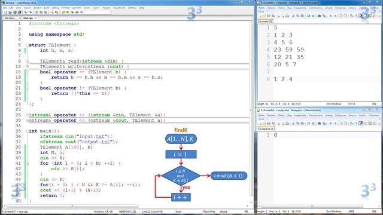Collapse struct TElement fold marker at line 5

click(27, 45)
